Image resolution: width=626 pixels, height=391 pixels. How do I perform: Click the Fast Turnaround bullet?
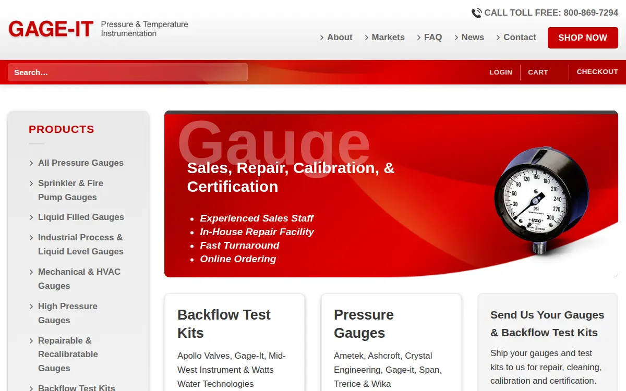[x=239, y=246]
